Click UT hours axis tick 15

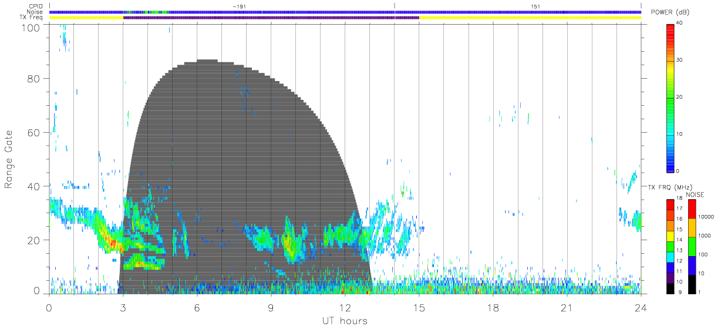419,307
